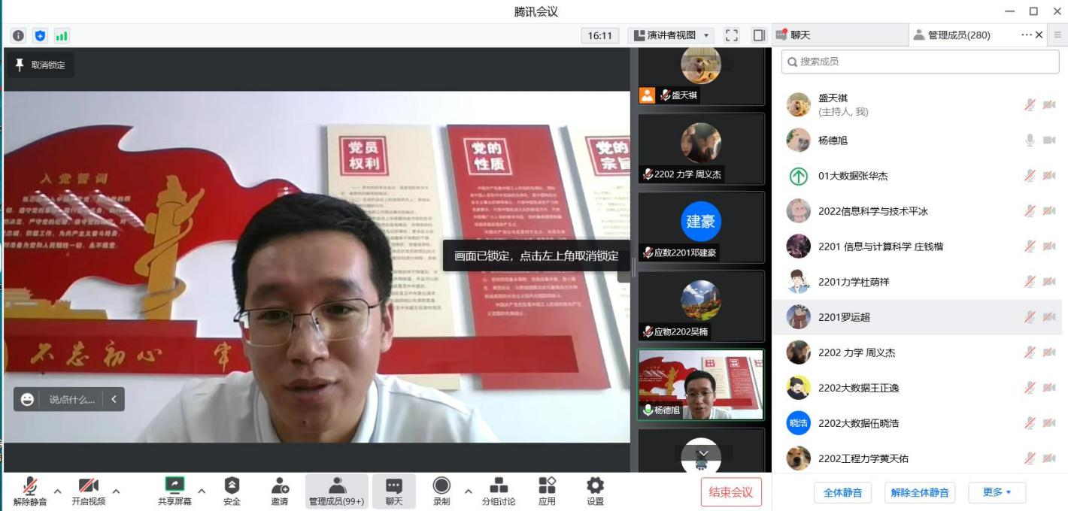Expand the 演讲者视图 view dropdown

(x=671, y=35)
